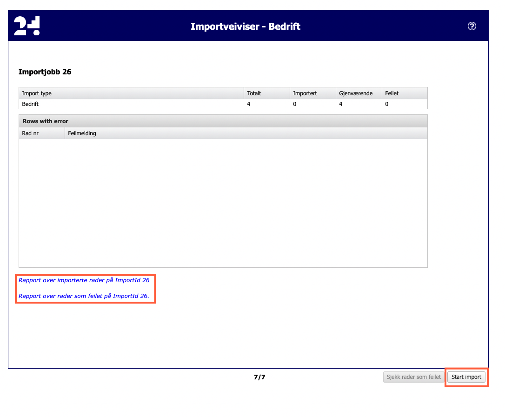Click the Importert column header
The height and width of the screenshot is (417, 505).
tap(305, 93)
